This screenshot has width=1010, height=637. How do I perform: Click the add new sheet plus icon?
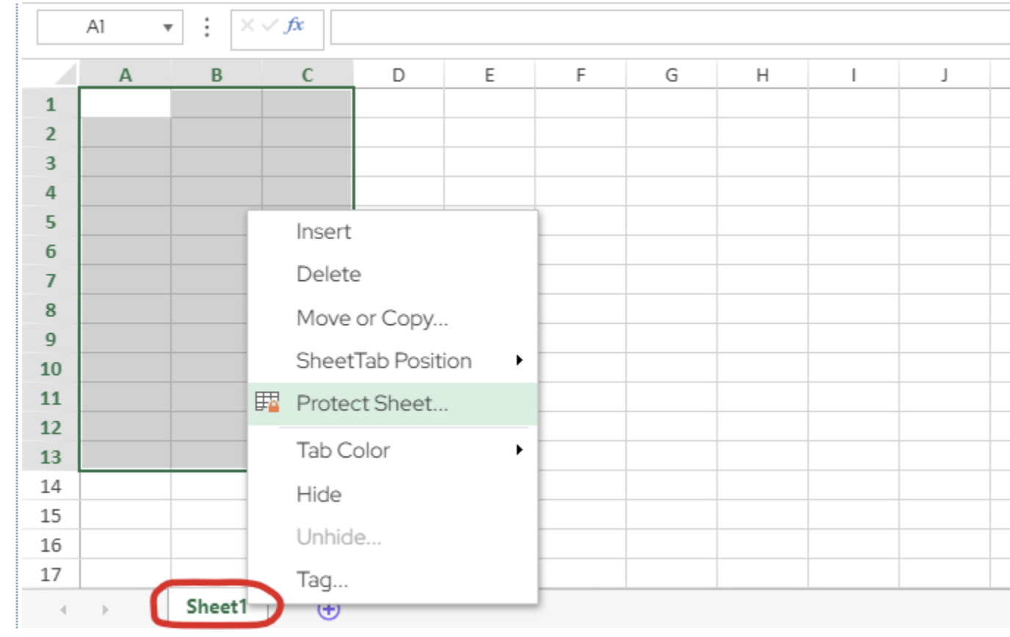coord(329,609)
